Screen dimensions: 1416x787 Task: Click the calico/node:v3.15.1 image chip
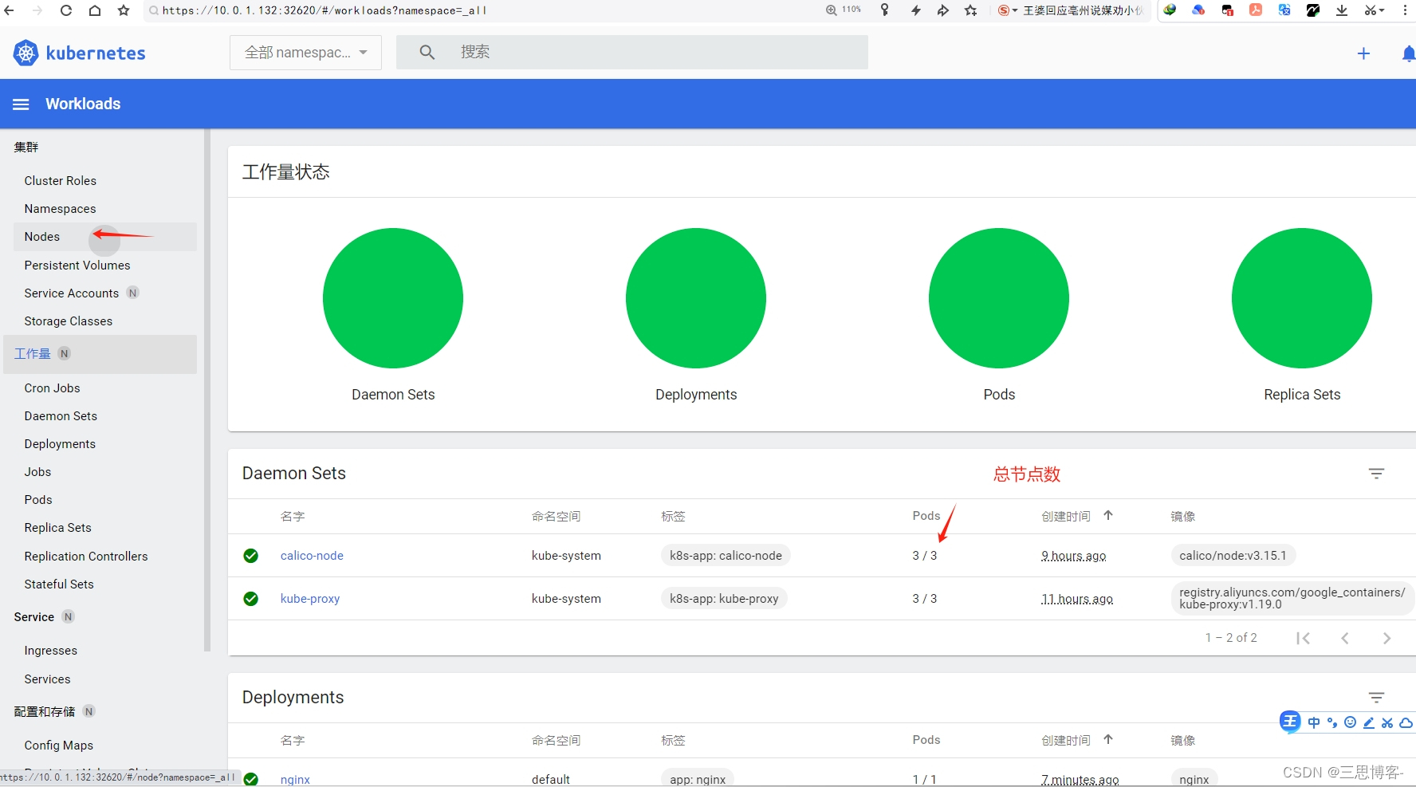point(1233,556)
